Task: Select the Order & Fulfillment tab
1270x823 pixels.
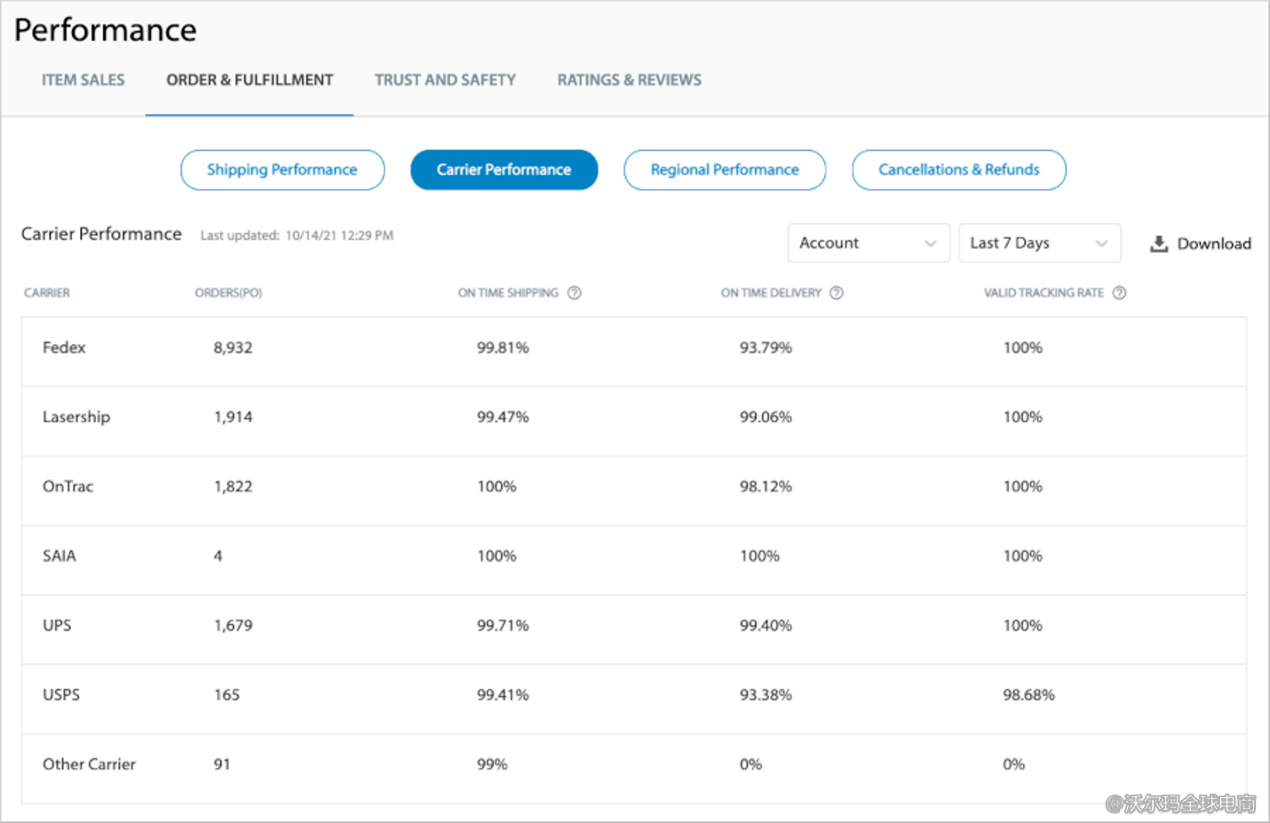Action: tap(250, 80)
